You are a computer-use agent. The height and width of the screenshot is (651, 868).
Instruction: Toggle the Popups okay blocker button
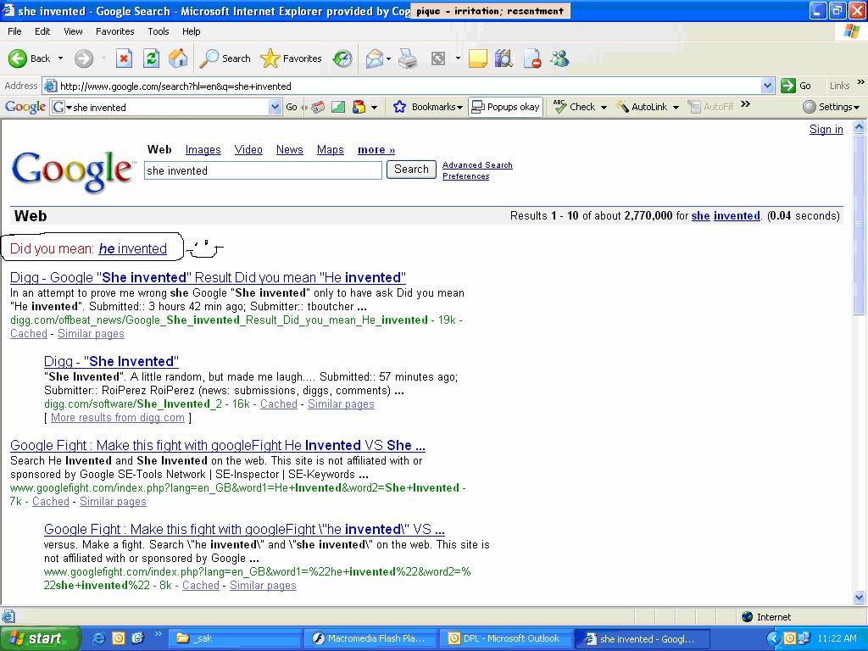pyautogui.click(x=505, y=107)
